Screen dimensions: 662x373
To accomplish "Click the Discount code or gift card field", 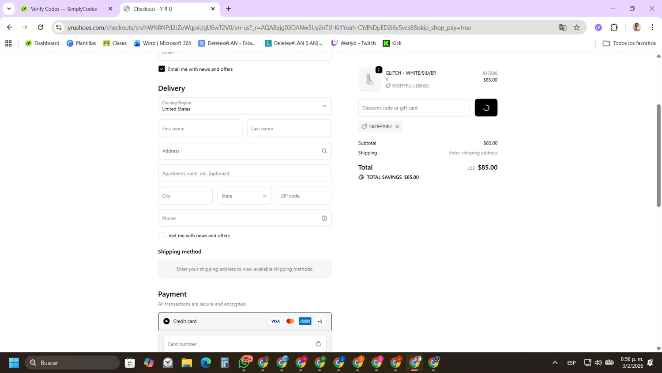I will tap(414, 108).
